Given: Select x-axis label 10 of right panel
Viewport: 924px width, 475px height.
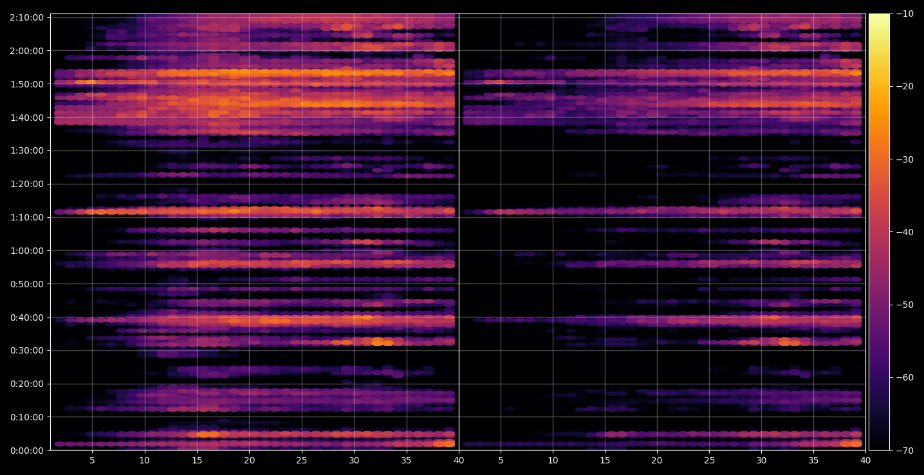Looking at the screenshot, I should point(552,460).
